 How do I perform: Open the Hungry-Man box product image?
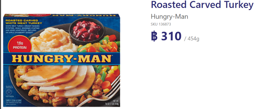click(62, 60)
